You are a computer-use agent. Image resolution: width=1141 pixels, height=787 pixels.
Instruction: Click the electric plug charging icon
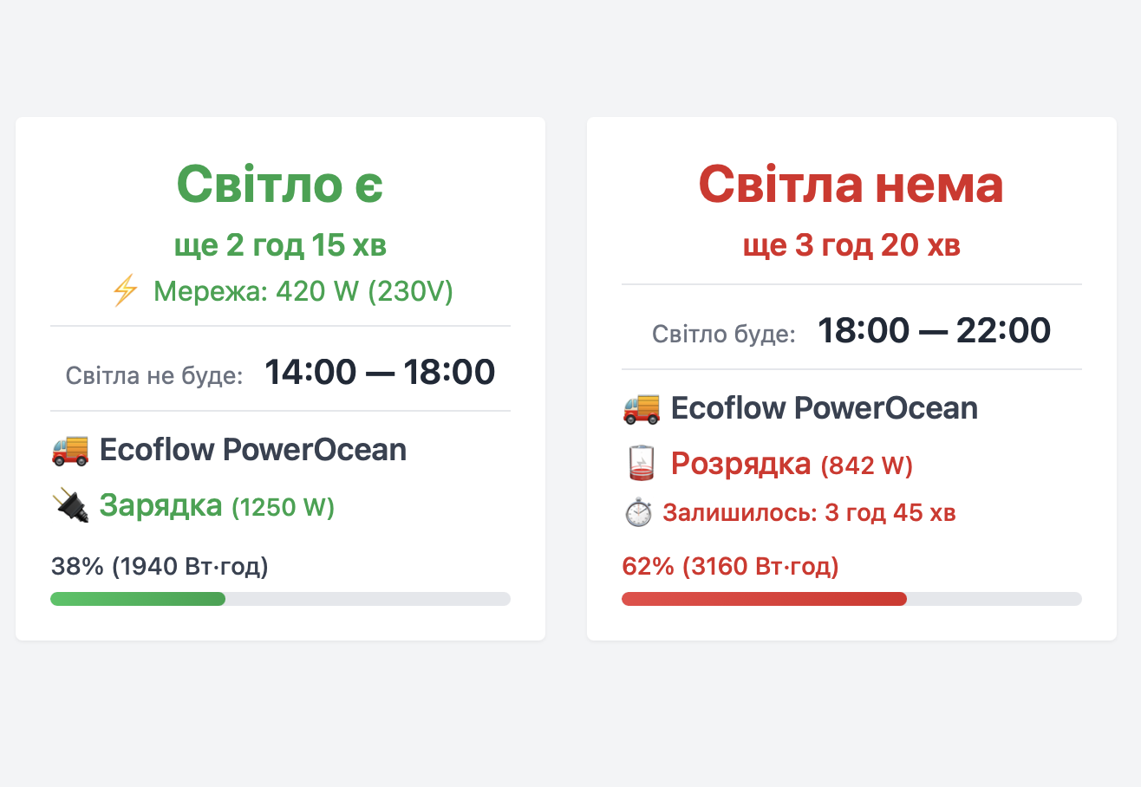70,504
